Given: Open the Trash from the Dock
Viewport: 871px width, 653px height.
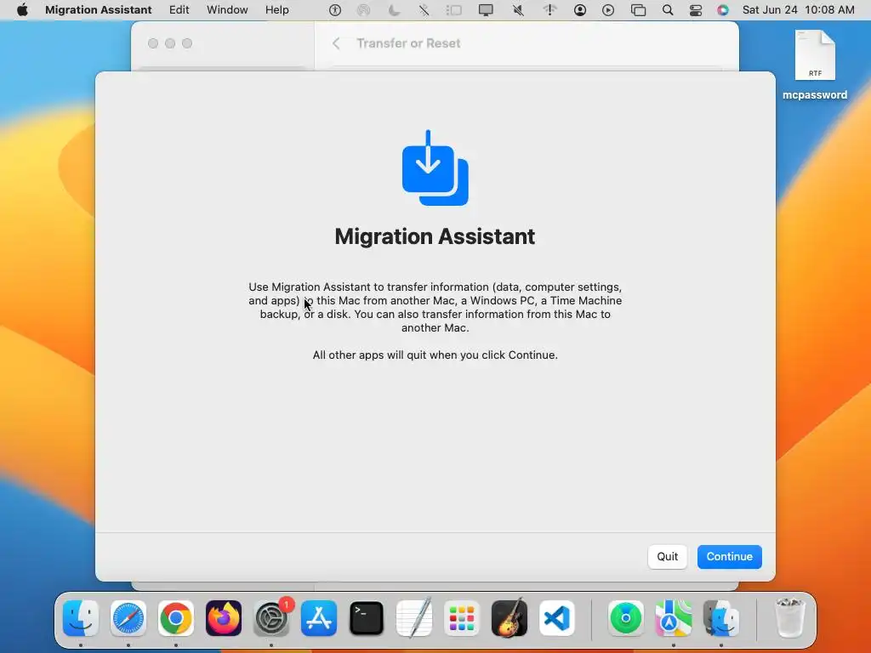Looking at the screenshot, I should tap(789, 618).
